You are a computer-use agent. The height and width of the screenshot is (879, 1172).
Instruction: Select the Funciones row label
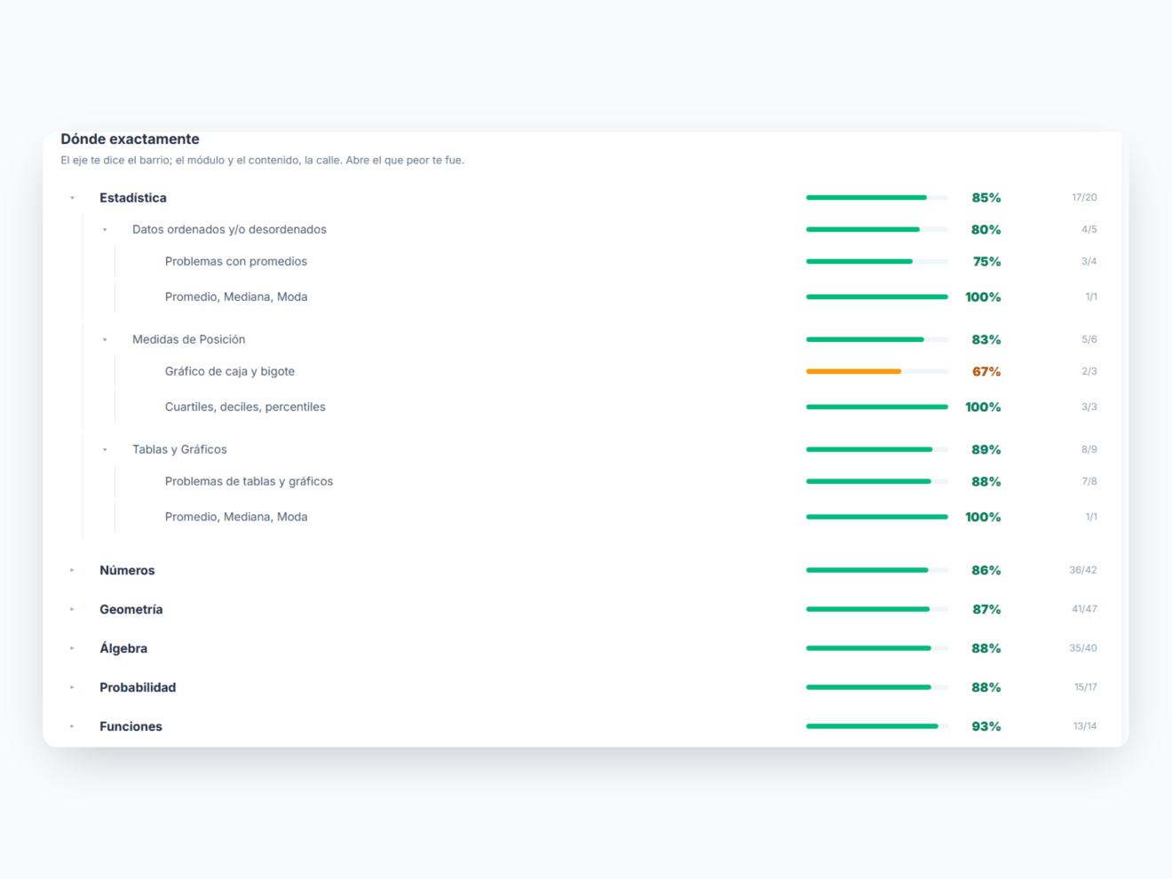[x=131, y=726]
